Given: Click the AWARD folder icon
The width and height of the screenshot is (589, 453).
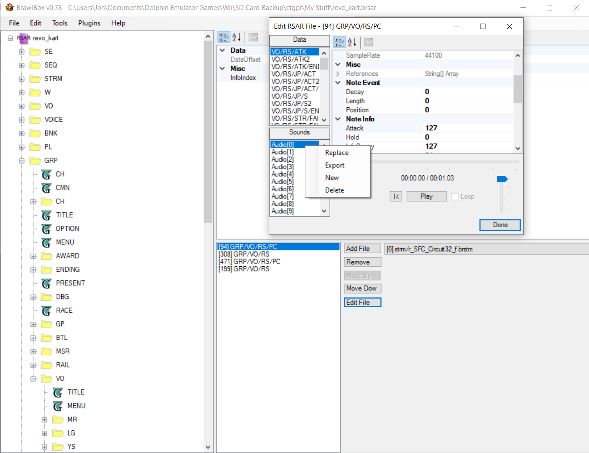Looking at the screenshot, I should coord(46,256).
